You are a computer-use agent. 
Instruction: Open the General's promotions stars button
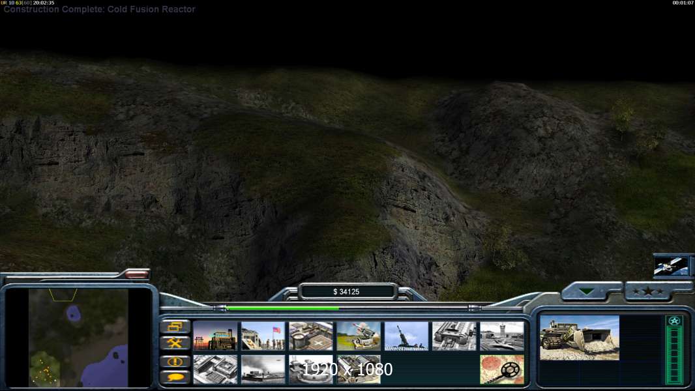coord(648,291)
